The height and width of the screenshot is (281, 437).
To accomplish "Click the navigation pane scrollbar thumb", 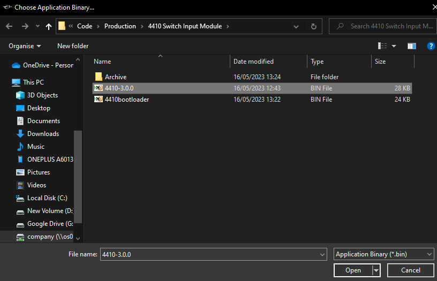I will pos(78,177).
